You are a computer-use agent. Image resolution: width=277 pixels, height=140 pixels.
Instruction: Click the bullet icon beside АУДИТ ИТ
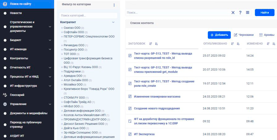tap(5, 136)
